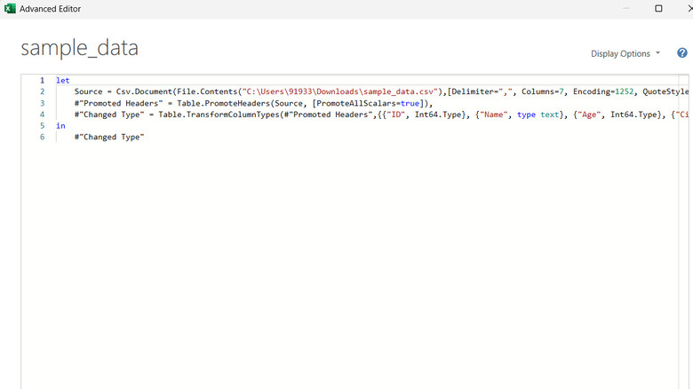Click Table.TransformColumnTypes on line 4

pyautogui.click(x=219, y=115)
